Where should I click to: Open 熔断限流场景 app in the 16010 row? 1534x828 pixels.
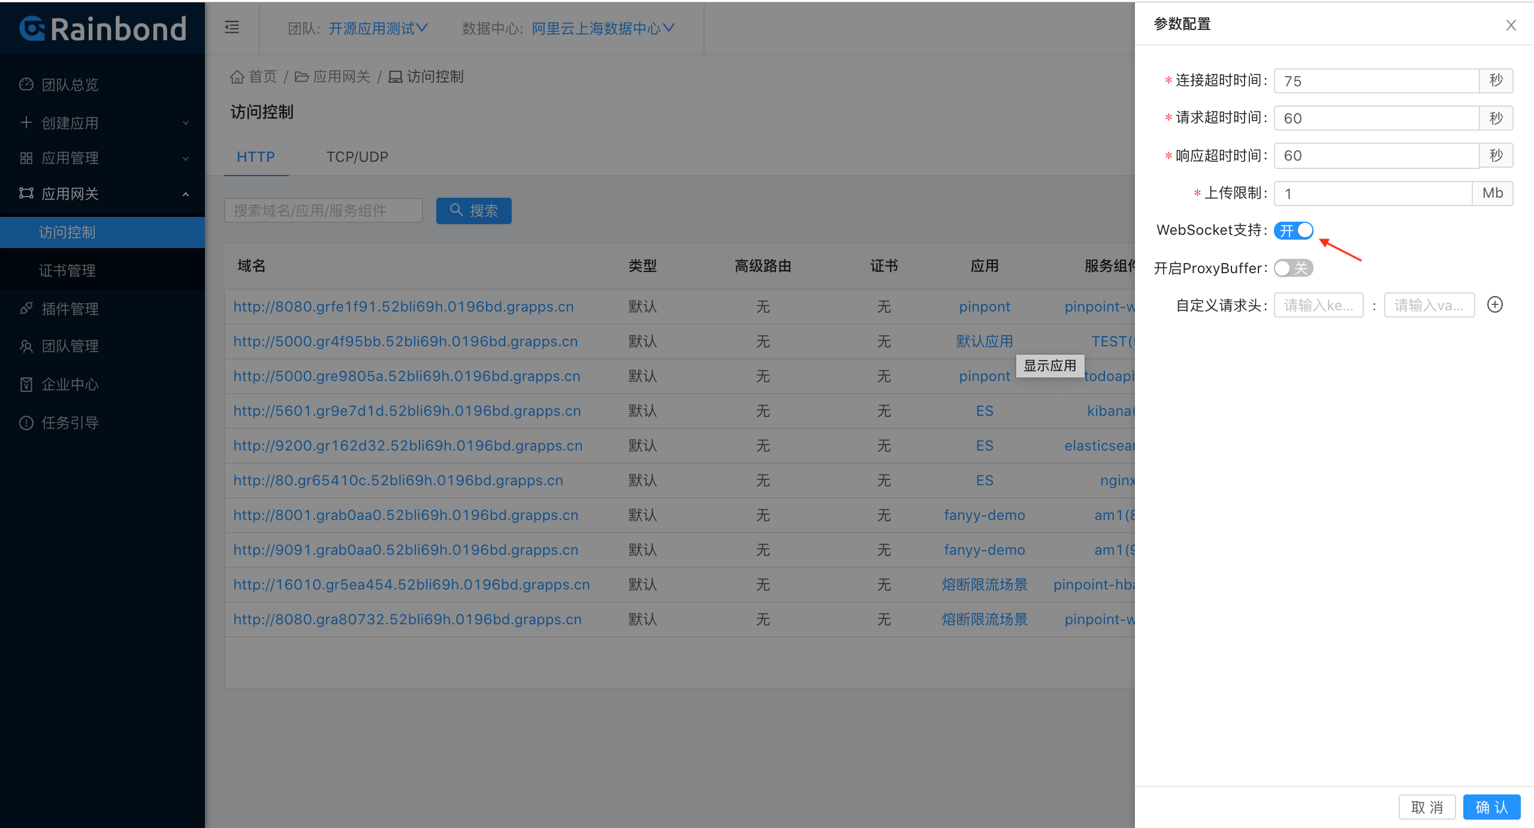(x=985, y=585)
